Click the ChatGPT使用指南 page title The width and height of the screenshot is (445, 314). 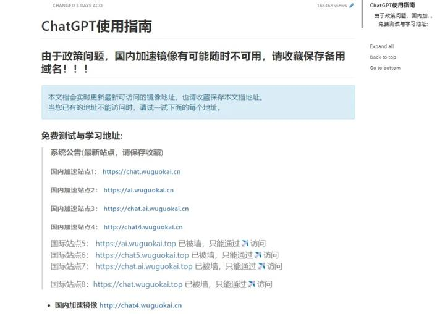[96, 27]
